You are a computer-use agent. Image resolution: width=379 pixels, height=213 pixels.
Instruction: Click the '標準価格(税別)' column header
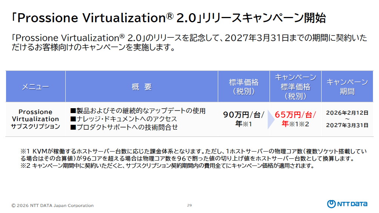pos(243,86)
